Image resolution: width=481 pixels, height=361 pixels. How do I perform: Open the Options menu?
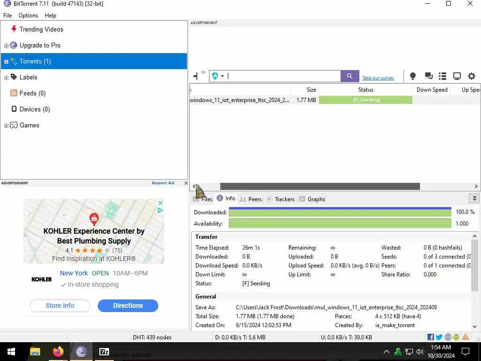(28, 16)
